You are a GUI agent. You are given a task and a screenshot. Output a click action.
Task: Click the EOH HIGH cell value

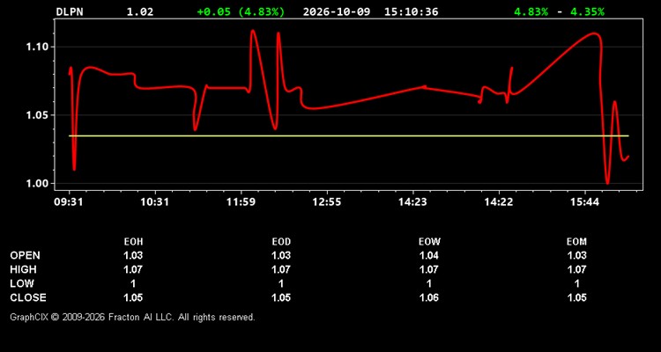pyautogui.click(x=133, y=269)
